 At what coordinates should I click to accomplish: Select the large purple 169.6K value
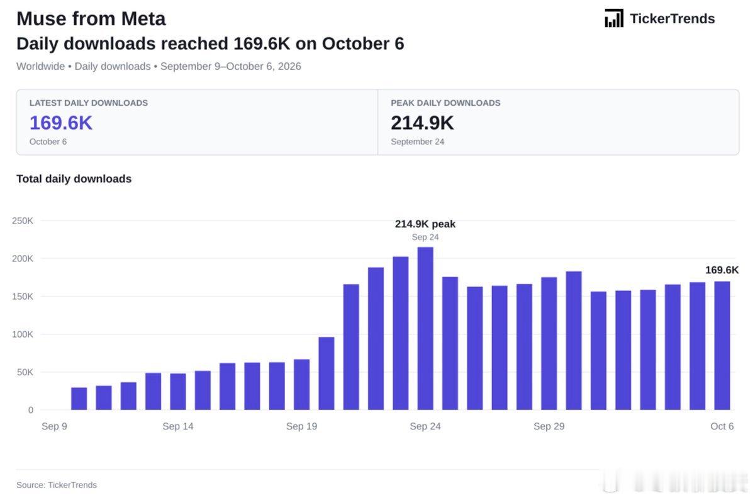coord(61,123)
